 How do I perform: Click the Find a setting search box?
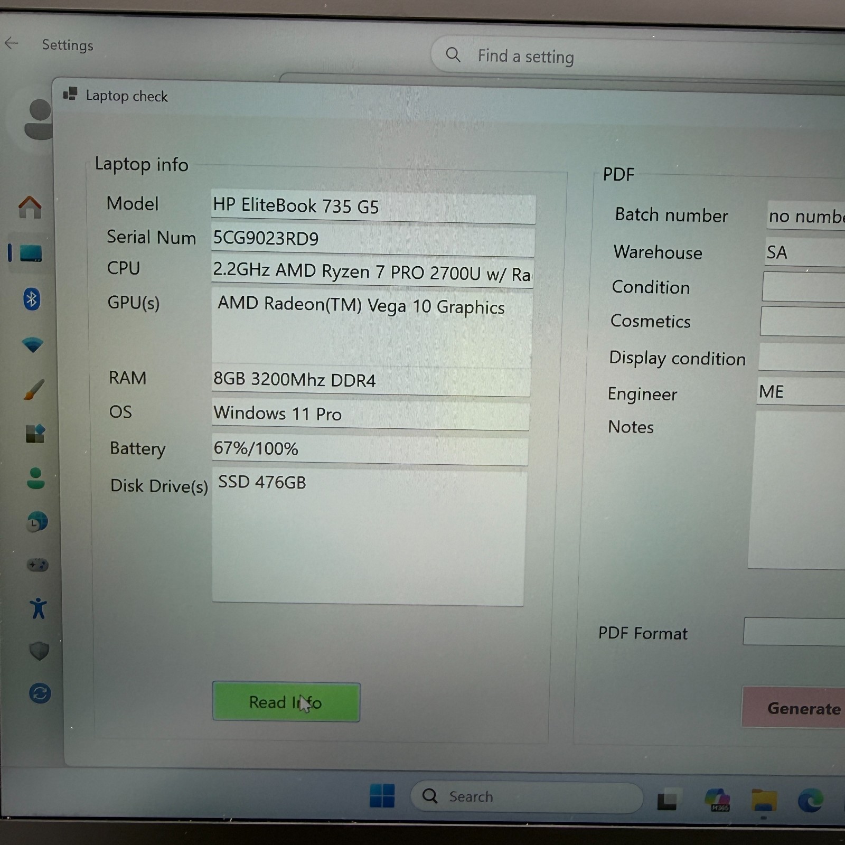tap(638, 56)
